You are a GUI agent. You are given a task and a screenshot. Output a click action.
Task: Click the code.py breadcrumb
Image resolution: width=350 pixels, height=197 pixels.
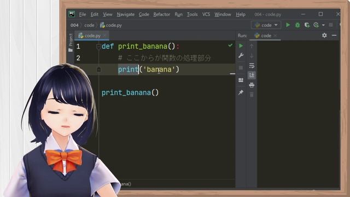[111, 25]
